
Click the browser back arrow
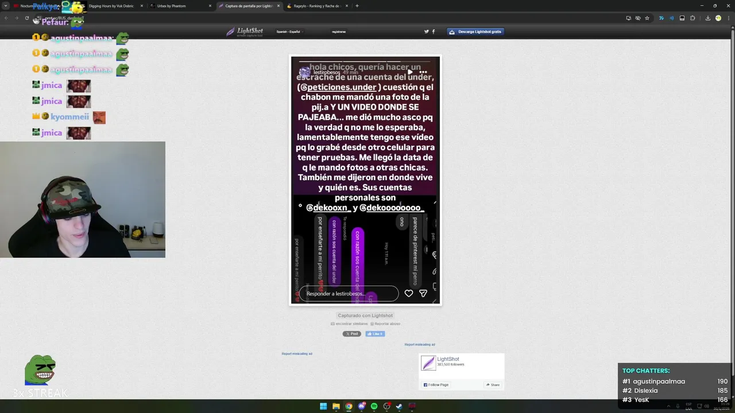pyautogui.click(x=6, y=18)
